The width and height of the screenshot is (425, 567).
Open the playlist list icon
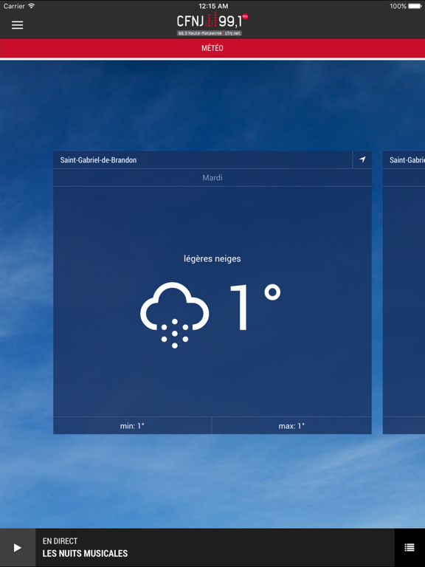(x=410, y=548)
